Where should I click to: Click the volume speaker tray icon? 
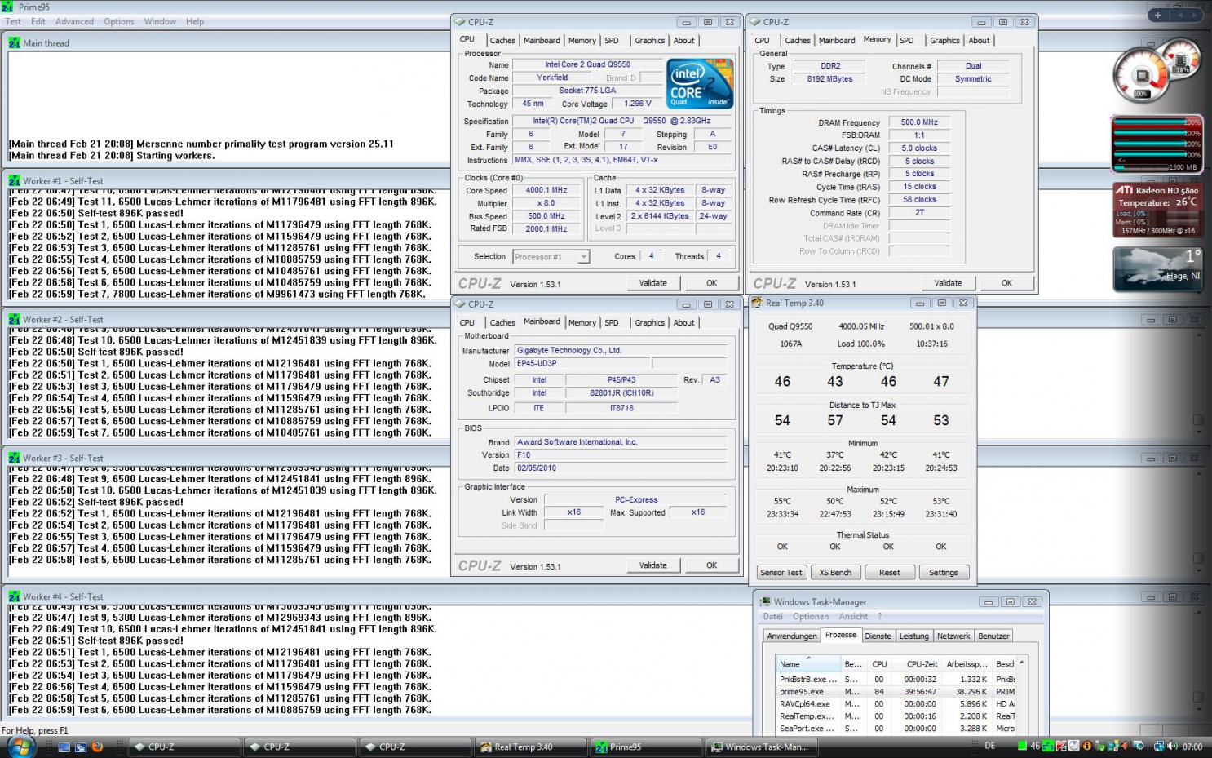(1172, 747)
